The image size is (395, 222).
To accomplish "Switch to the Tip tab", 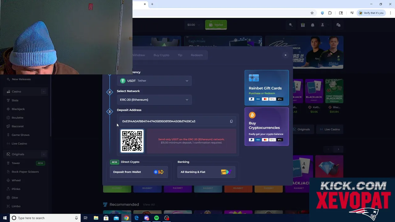I will click(x=180, y=55).
